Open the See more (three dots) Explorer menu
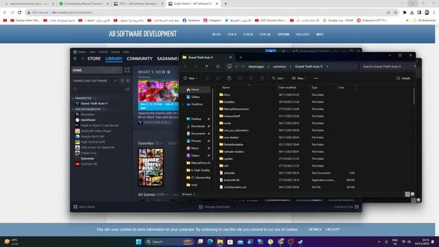This screenshot has width=439, height=247. tap(316, 78)
